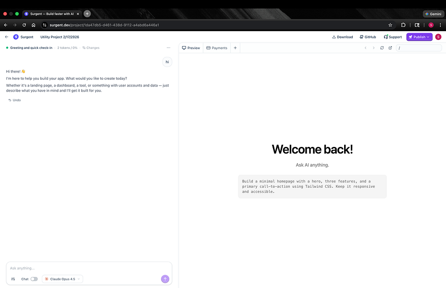Refresh the preview pane
Image resolution: width=446 pixels, height=288 pixels.
coord(382,48)
